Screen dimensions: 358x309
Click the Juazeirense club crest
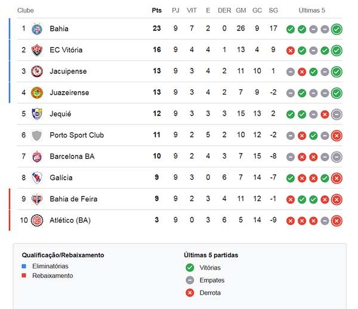(x=37, y=92)
